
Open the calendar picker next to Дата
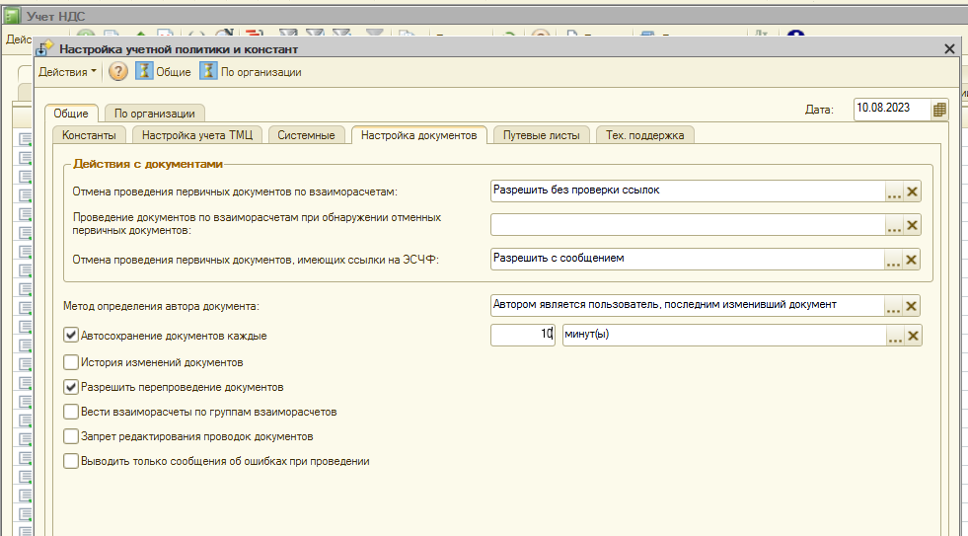939,110
